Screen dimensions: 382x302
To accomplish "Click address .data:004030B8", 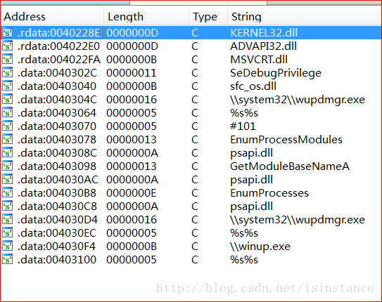I will (57, 193).
